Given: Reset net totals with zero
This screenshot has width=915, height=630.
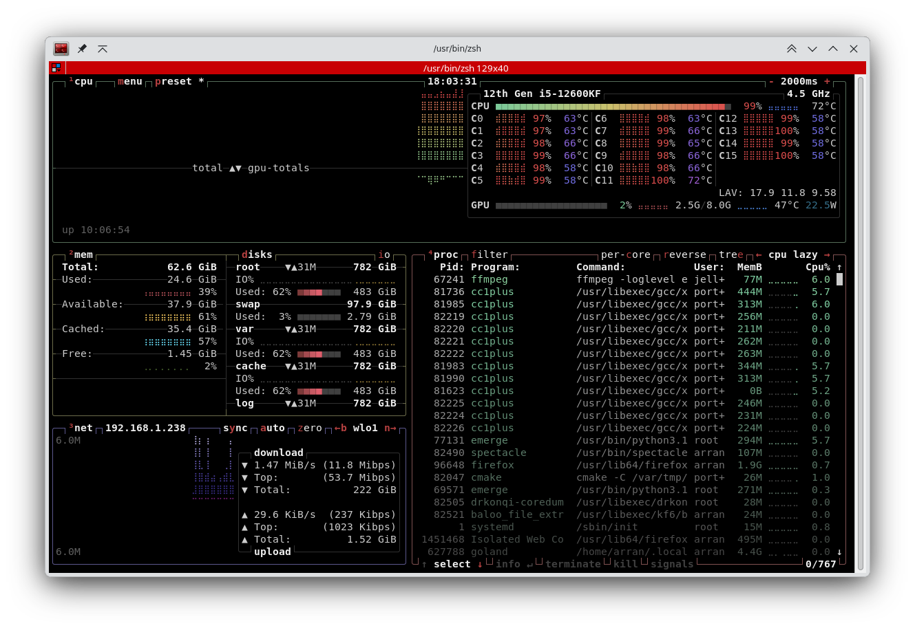Looking at the screenshot, I should (310, 428).
